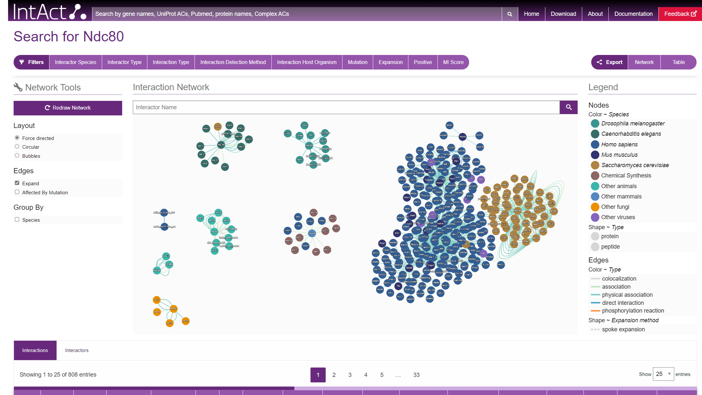
Task: Click the Other fungi legend circle
Action: (x=595, y=207)
